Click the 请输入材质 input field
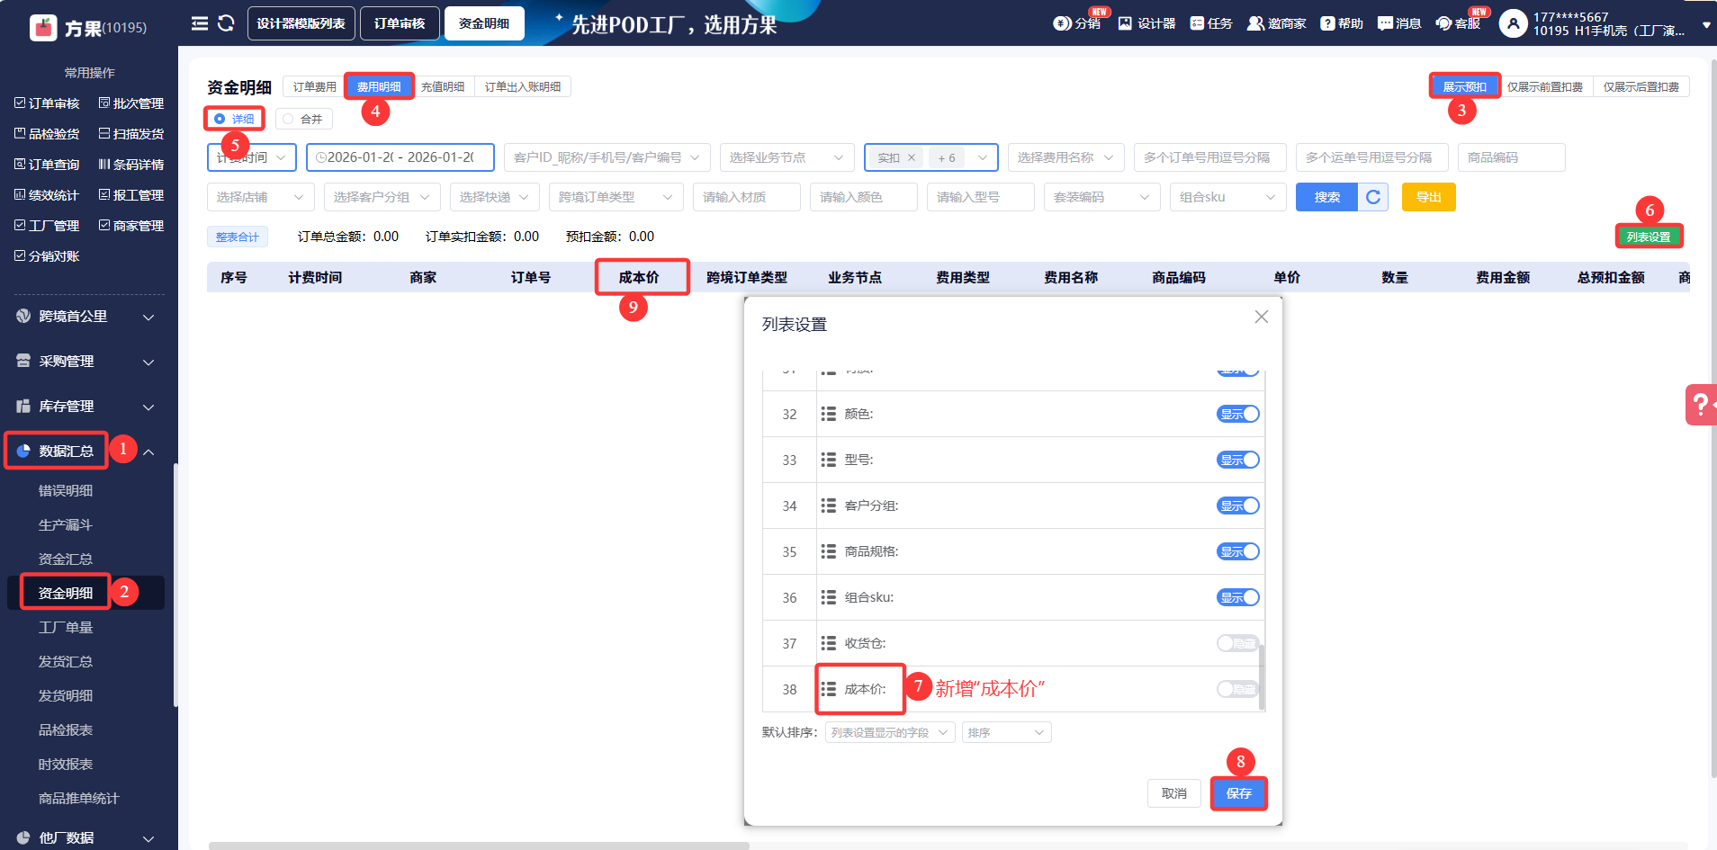 pyautogui.click(x=747, y=197)
